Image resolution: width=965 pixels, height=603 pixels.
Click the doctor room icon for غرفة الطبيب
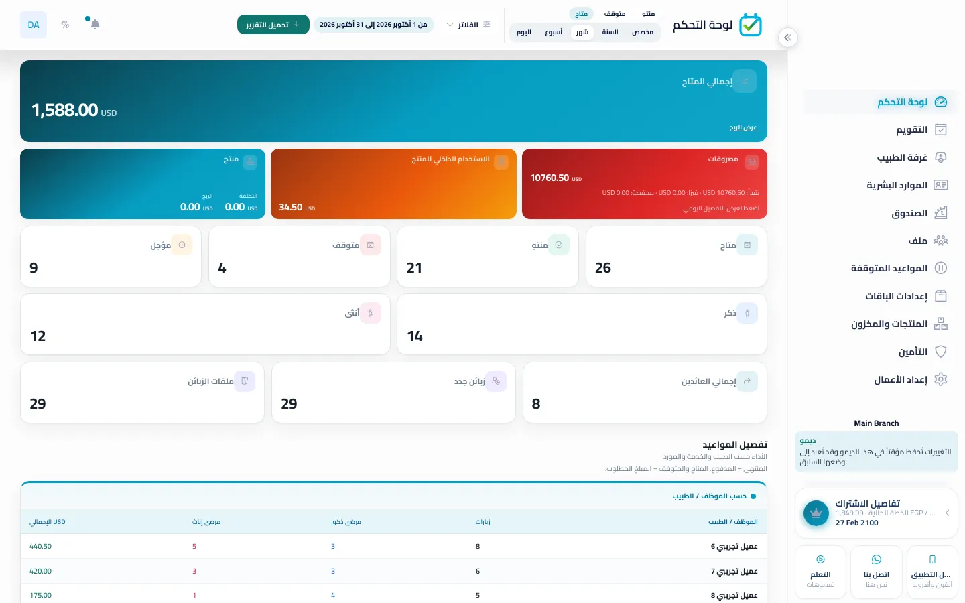(x=941, y=157)
